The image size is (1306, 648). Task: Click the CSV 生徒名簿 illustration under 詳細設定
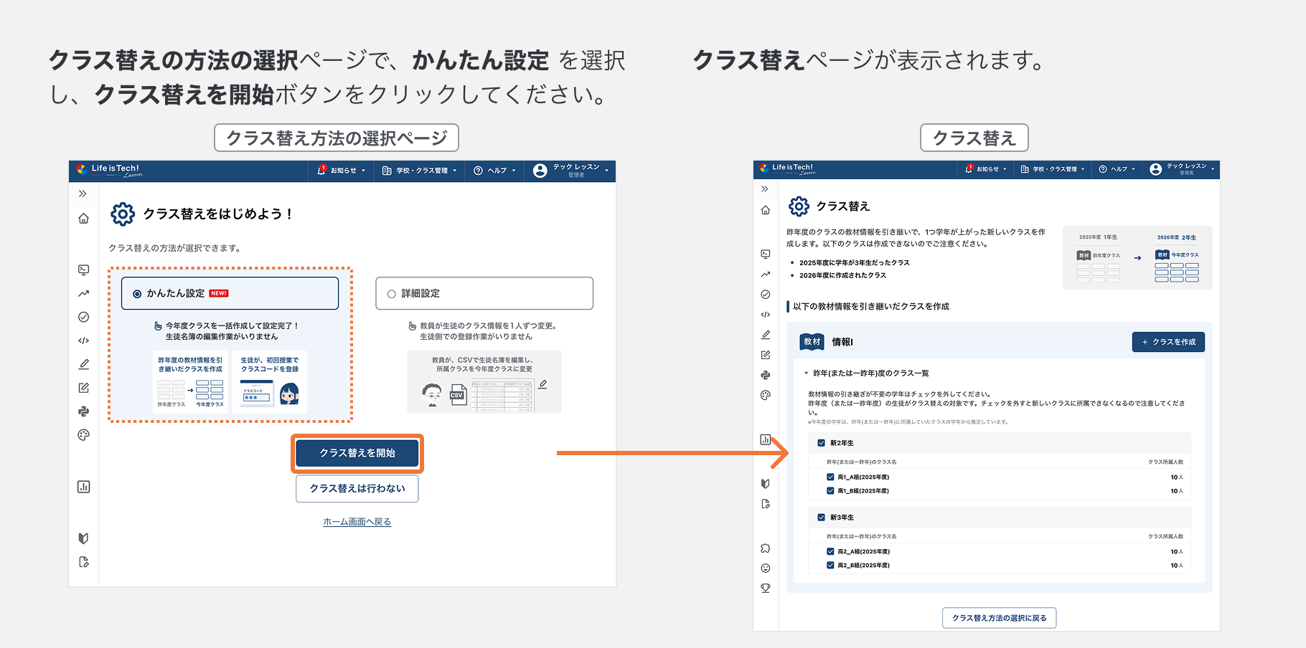(484, 382)
